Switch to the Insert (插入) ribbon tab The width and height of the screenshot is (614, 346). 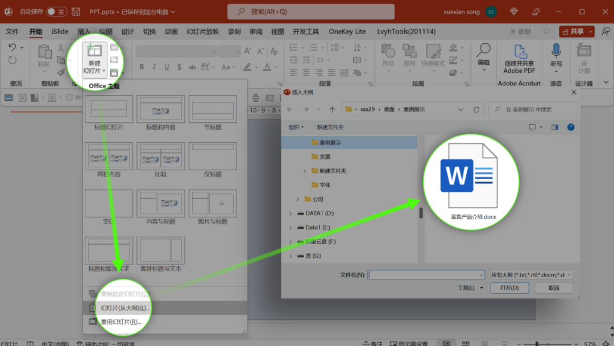click(x=84, y=32)
